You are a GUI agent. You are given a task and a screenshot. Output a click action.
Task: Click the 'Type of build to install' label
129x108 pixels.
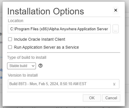pos(27,57)
